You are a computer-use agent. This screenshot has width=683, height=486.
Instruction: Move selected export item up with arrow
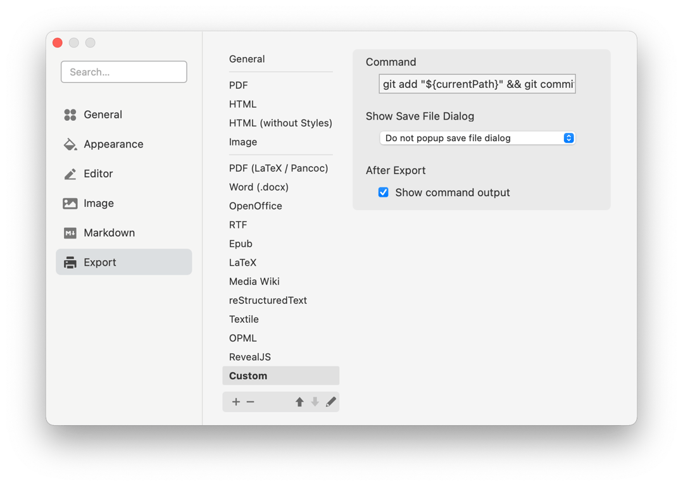click(x=299, y=402)
